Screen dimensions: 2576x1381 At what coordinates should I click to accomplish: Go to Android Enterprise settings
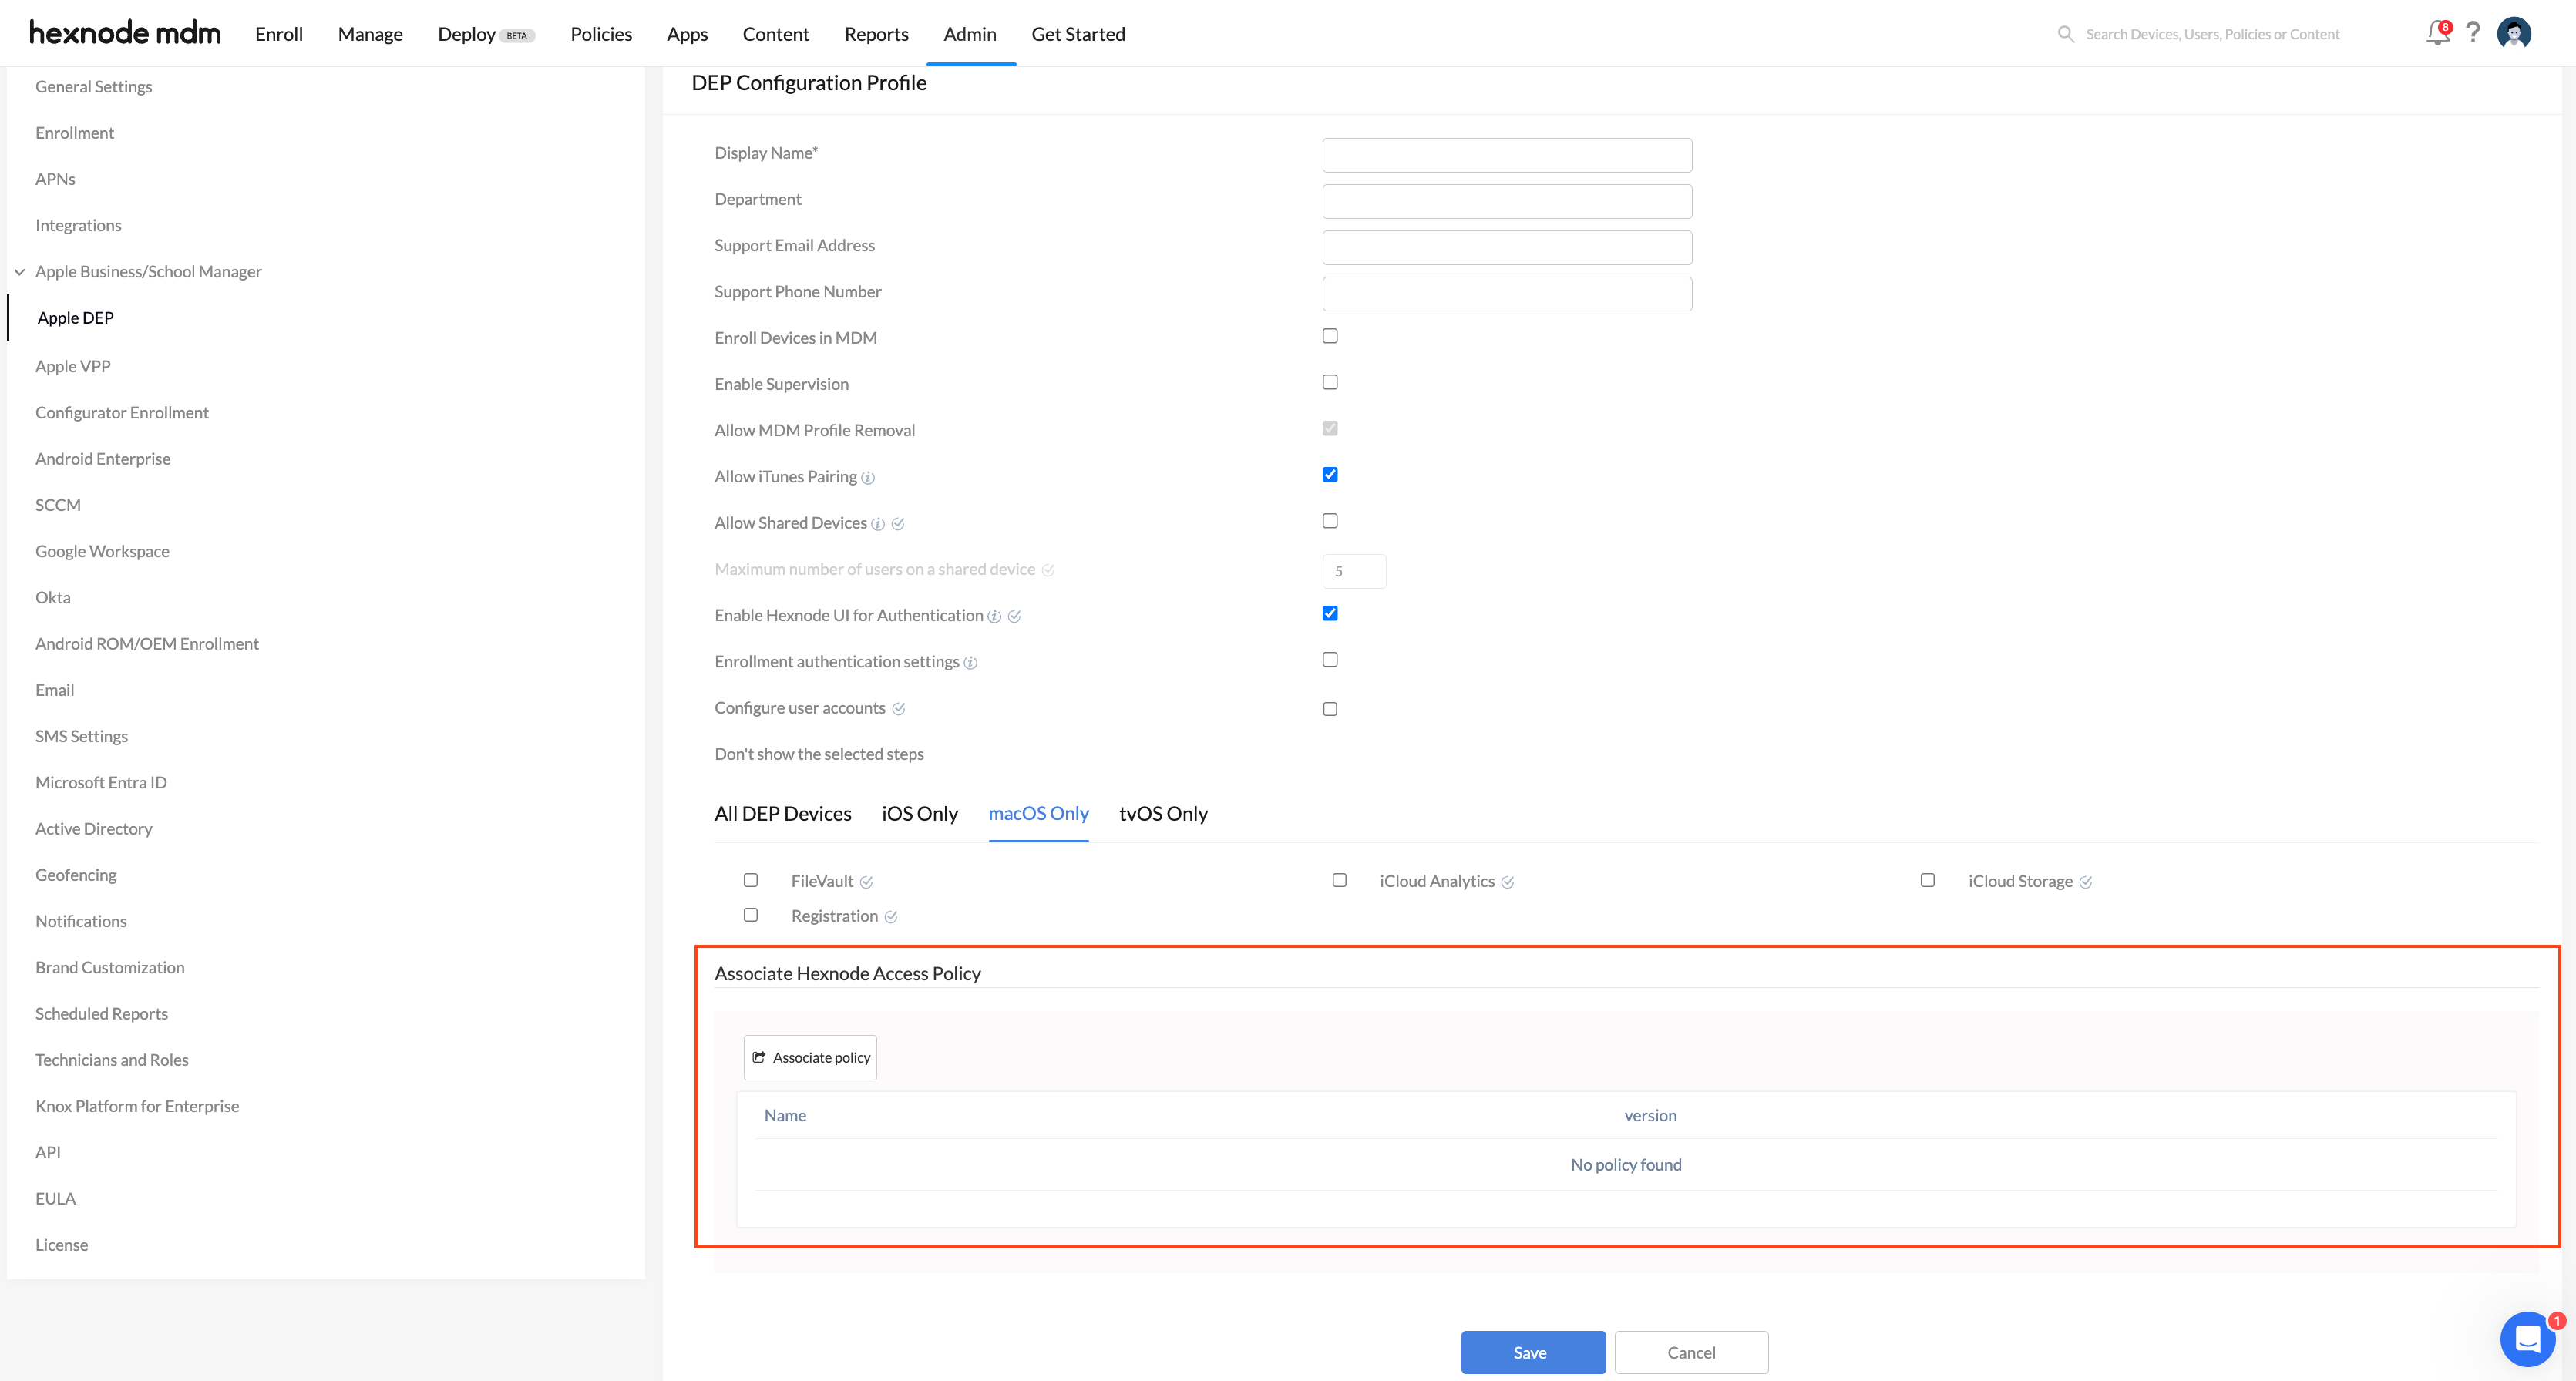pos(103,459)
